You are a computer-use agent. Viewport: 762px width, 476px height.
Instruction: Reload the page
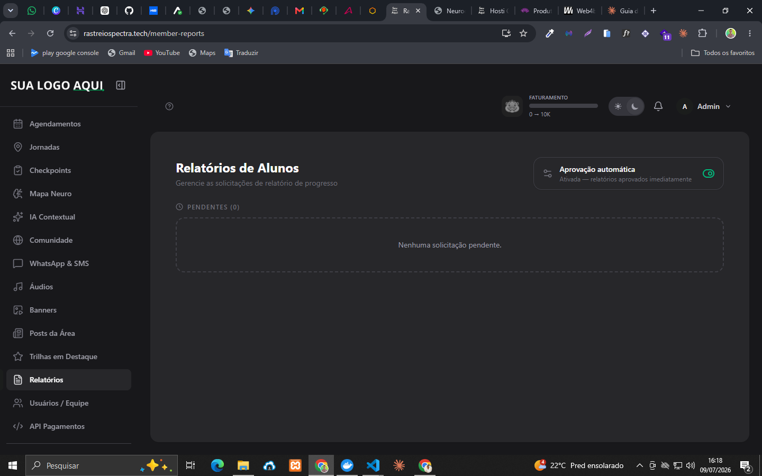[50, 33]
